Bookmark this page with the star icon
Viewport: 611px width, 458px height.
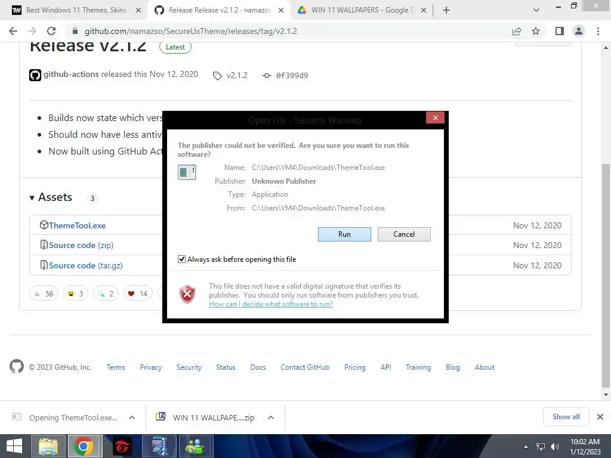[536, 31]
